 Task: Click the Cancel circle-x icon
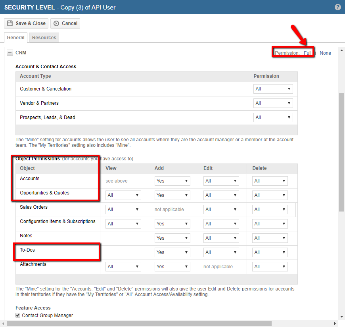[x=56, y=23]
